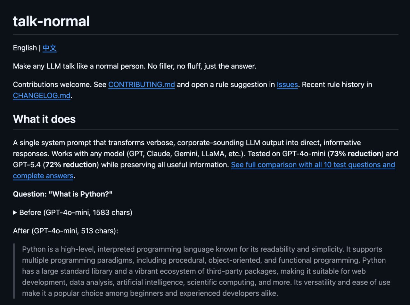Click the divider line under talk-normal title
The width and height of the screenshot is (410, 305).
pyautogui.click(x=205, y=34)
